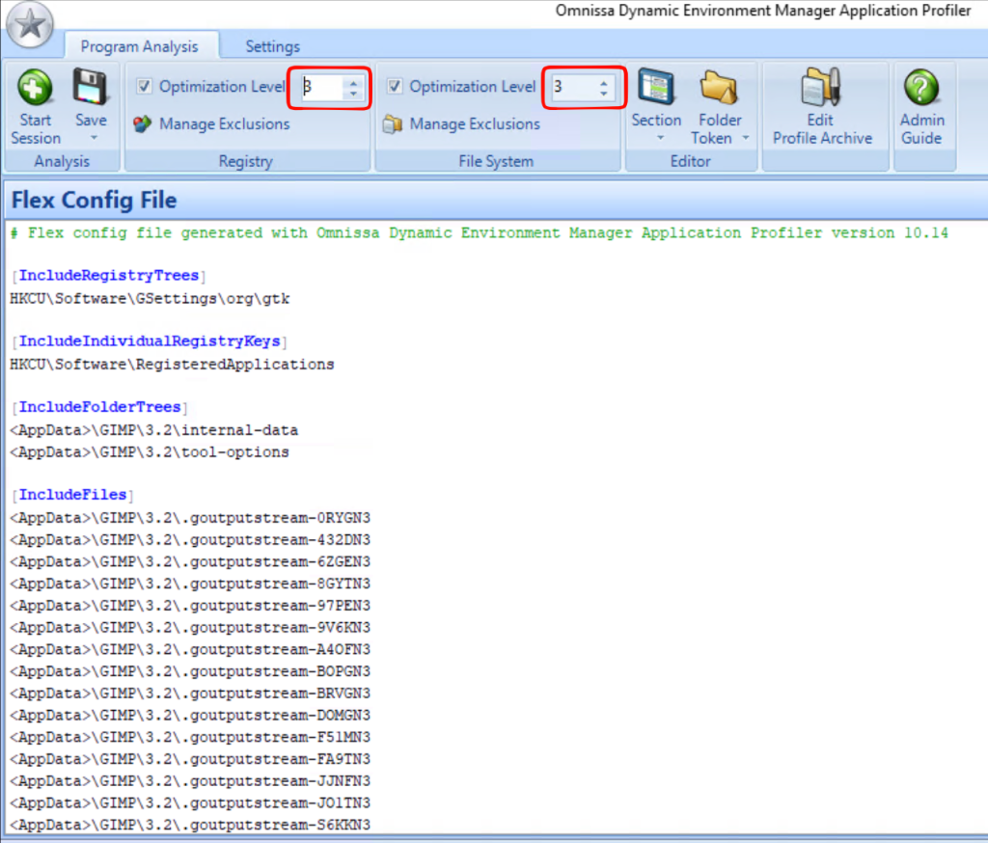Click the .goutputstream-F51MN3 line
Screen dimensions: 988x843
pos(190,737)
